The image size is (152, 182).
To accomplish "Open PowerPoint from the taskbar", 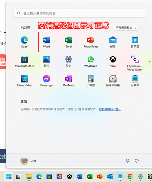I will [x=100, y=177].
